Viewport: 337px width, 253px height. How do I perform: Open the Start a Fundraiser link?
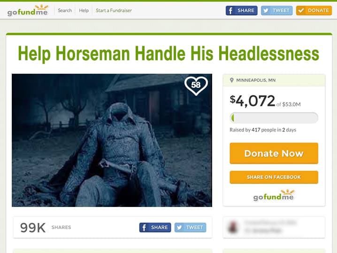click(x=114, y=10)
